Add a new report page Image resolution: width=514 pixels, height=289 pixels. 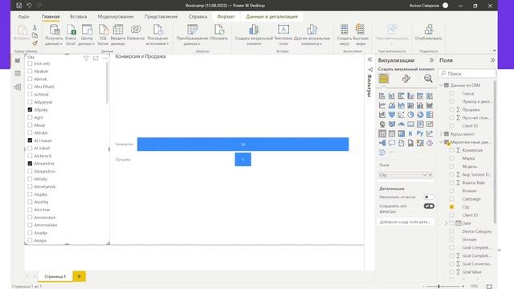[x=79, y=276]
